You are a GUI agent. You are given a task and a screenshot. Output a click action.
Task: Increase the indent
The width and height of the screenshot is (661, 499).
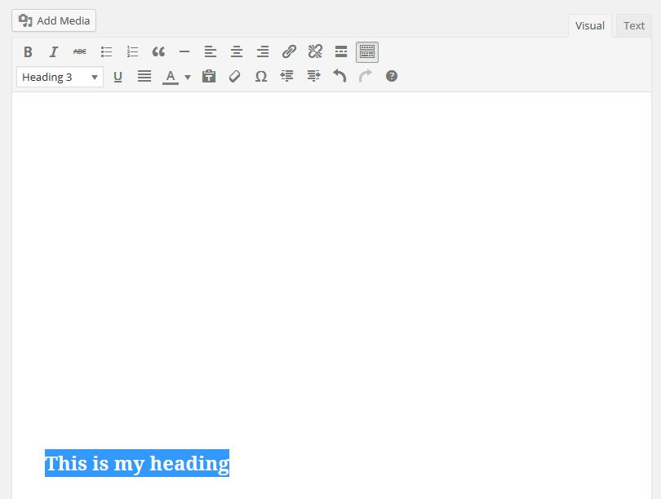313,76
